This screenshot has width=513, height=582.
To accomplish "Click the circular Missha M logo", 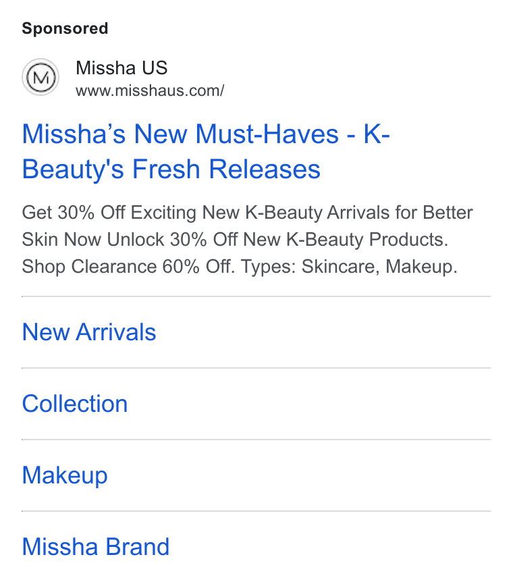I will 40,77.
